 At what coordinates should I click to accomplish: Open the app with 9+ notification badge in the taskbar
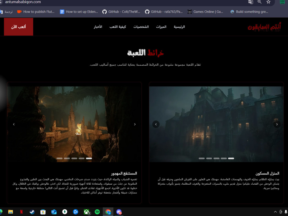click(x=119, y=212)
